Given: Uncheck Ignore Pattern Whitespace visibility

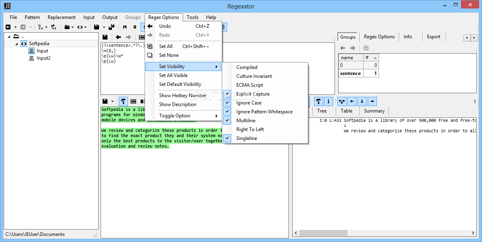Looking at the screenshot, I should tap(265, 112).
